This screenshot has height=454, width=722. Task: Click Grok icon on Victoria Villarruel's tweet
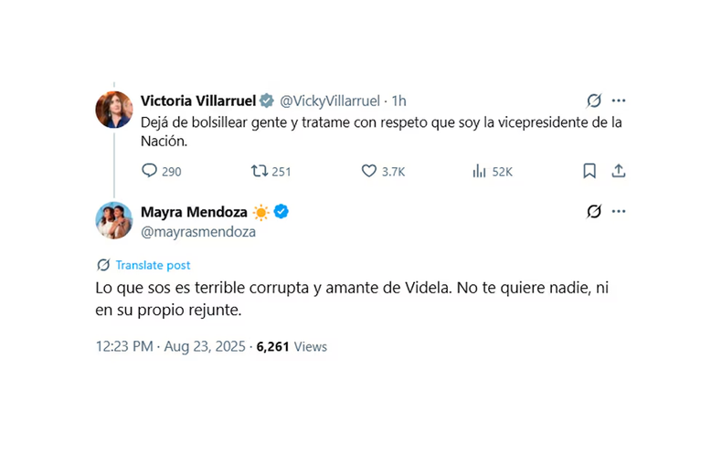click(x=594, y=100)
